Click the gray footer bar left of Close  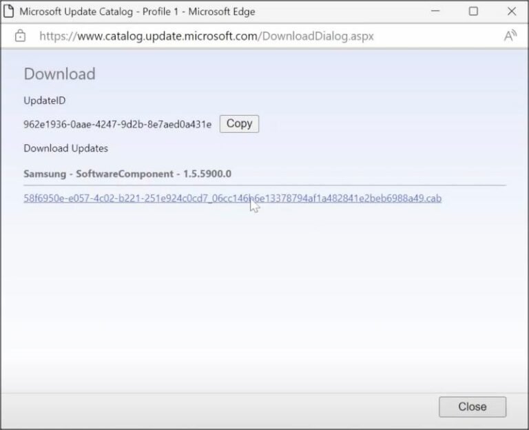point(207,407)
